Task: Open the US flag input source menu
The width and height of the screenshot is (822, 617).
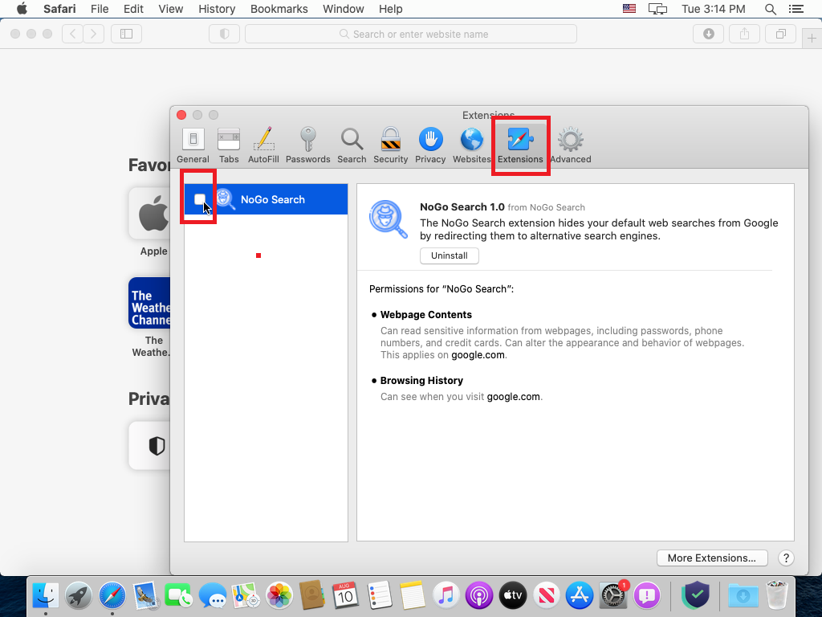Action: pyautogui.click(x=629, y=9)
